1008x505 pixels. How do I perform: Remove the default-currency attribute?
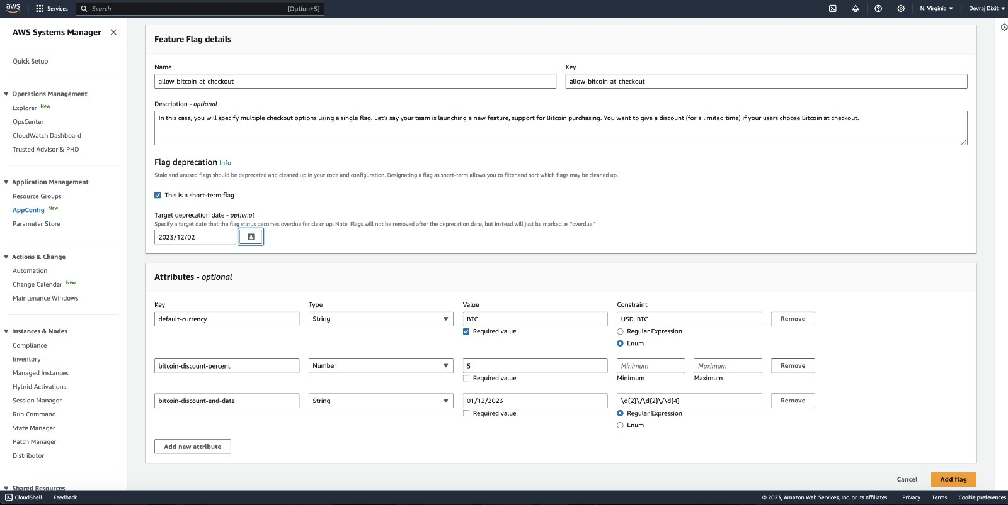[793, 319]
